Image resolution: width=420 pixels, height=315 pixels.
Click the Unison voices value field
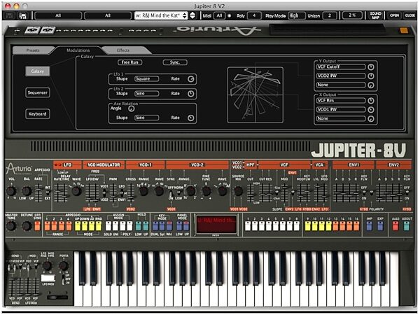330,15
